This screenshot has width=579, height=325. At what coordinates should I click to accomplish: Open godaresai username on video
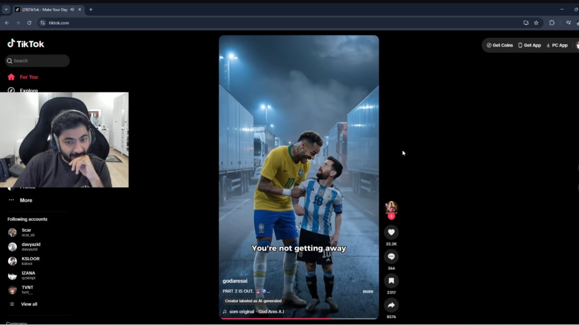coord(234,281)
